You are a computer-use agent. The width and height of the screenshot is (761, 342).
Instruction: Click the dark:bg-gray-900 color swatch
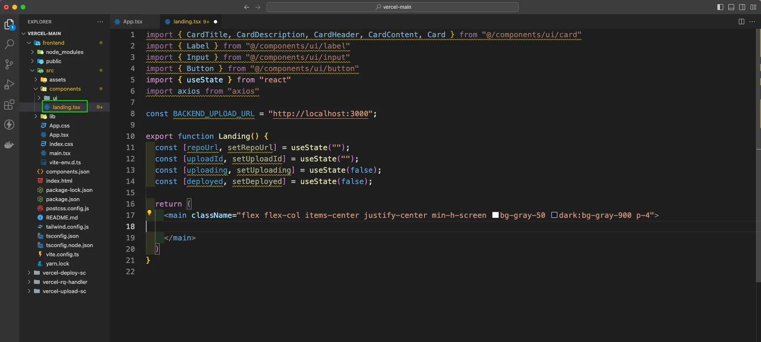pos(554,215)
